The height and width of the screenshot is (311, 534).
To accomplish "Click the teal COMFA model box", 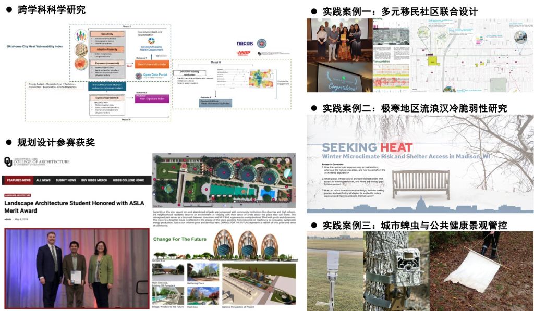I will coord(107,86).
